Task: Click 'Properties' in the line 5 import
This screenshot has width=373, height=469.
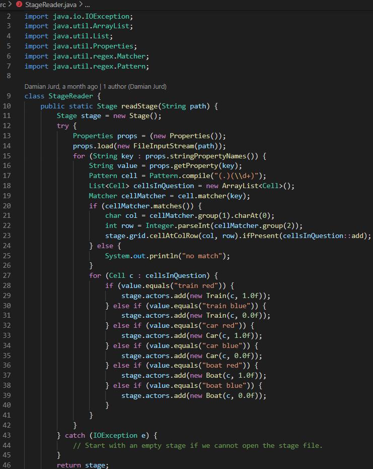Action: click(x=113, y=46)
